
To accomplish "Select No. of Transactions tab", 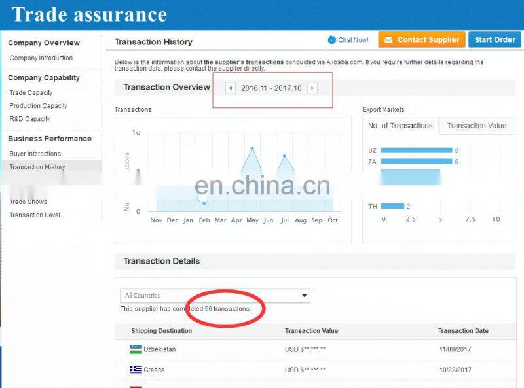I will tap(400, 126).
